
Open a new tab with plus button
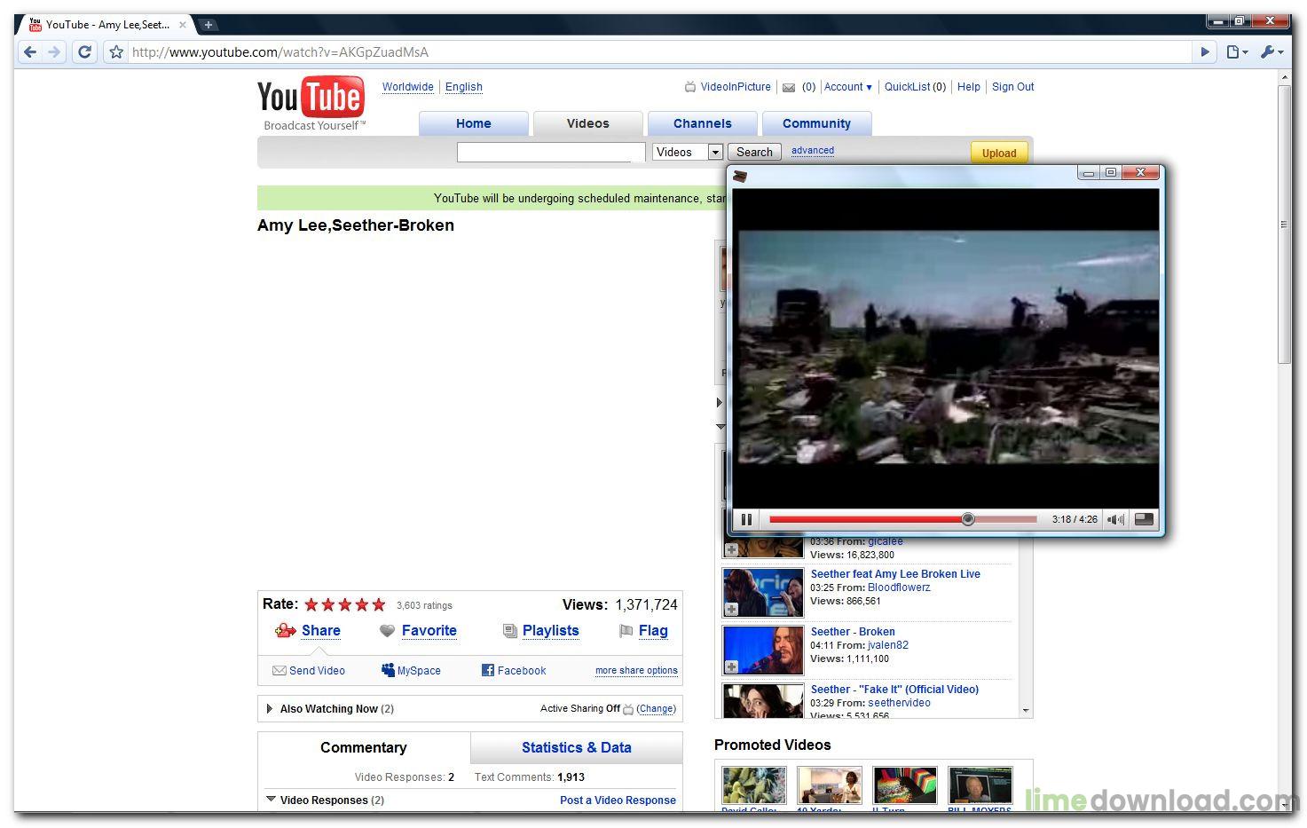(208, 25)
